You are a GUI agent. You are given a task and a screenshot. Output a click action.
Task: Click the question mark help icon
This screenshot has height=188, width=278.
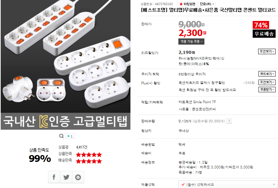point(229,121)
